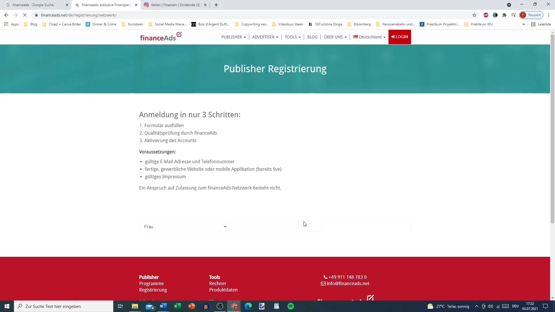The height and width of the screenshot is (312, 555).
Task: Open Word from the taskbar
Action: [x=163, y=306]
